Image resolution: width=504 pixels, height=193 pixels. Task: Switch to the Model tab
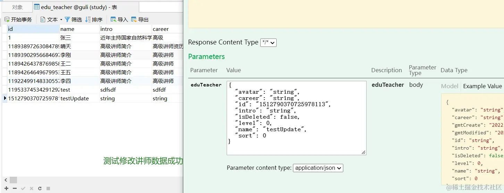(450, 86)
